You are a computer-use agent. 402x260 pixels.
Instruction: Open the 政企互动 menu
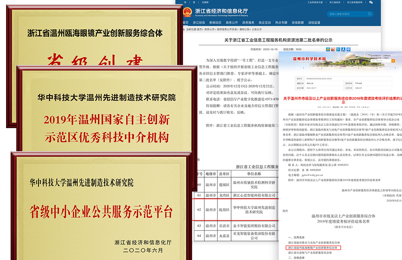[x=265, y=23]
